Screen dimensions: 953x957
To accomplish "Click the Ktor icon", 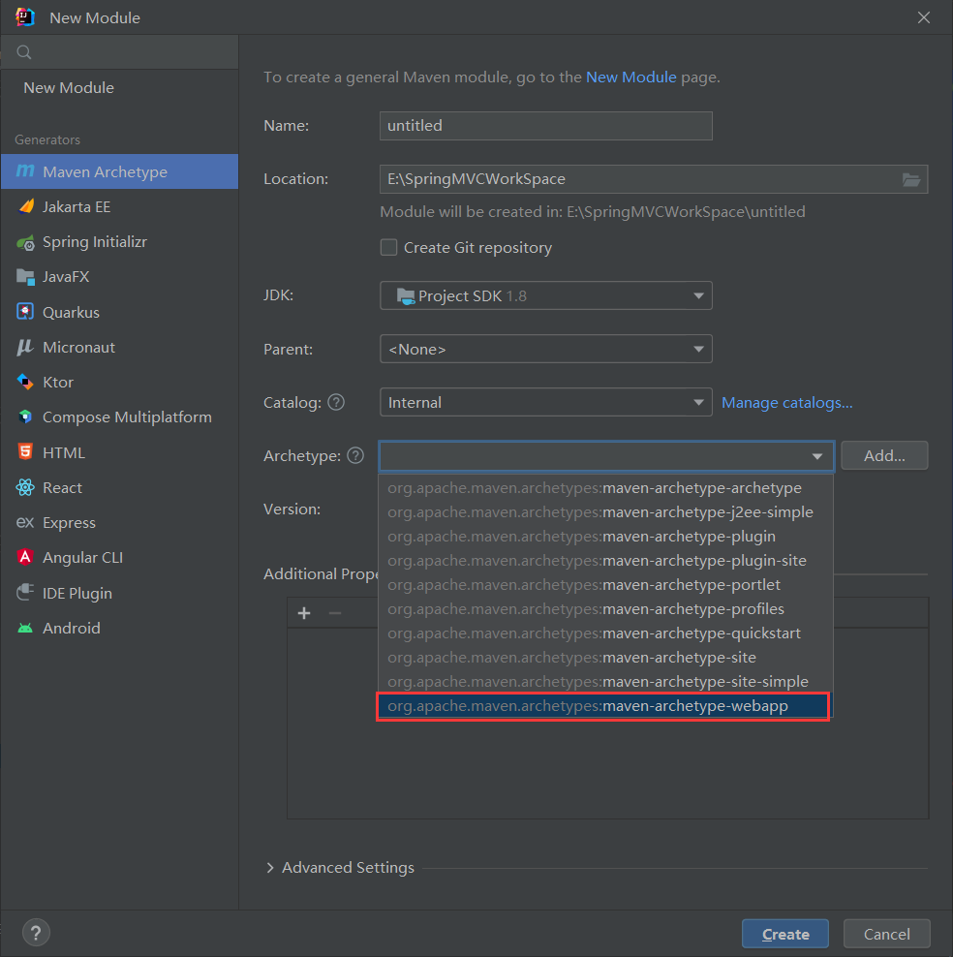I will click(25, 382).
